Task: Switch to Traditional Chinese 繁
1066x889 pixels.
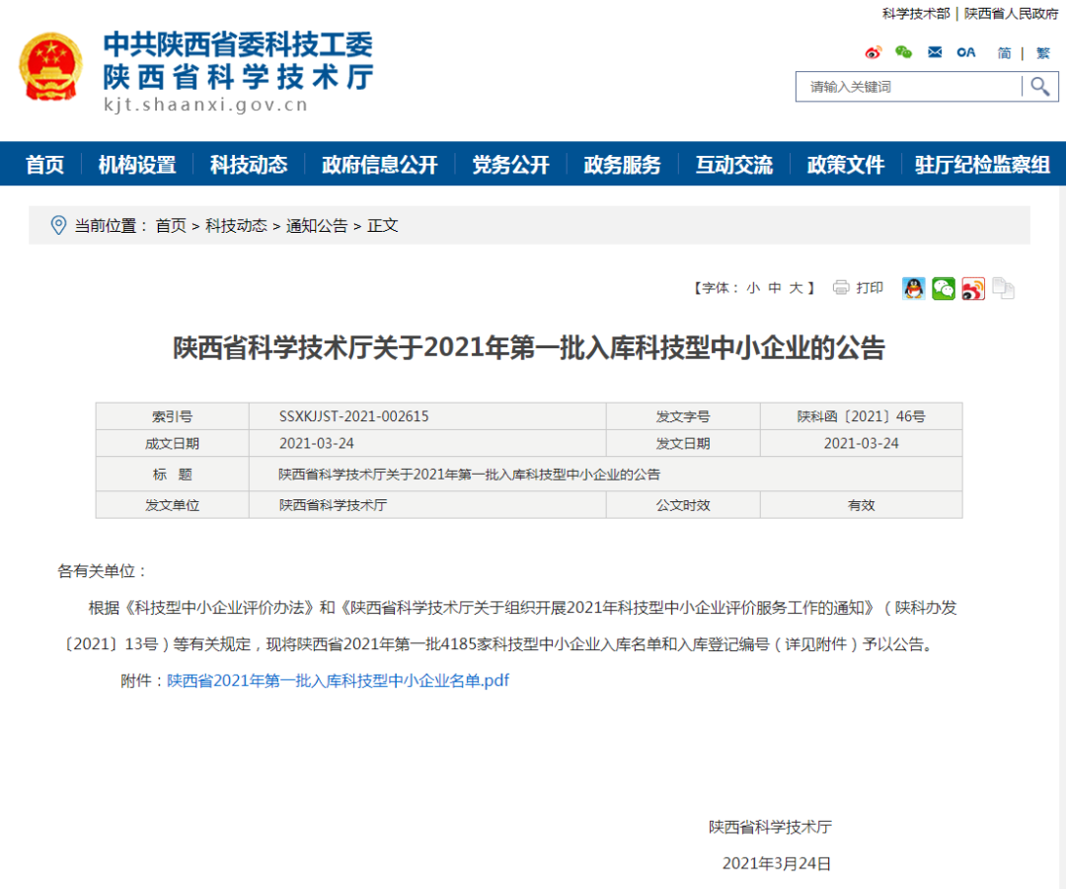Action: pyautogui.click(x=1042, y=53)
